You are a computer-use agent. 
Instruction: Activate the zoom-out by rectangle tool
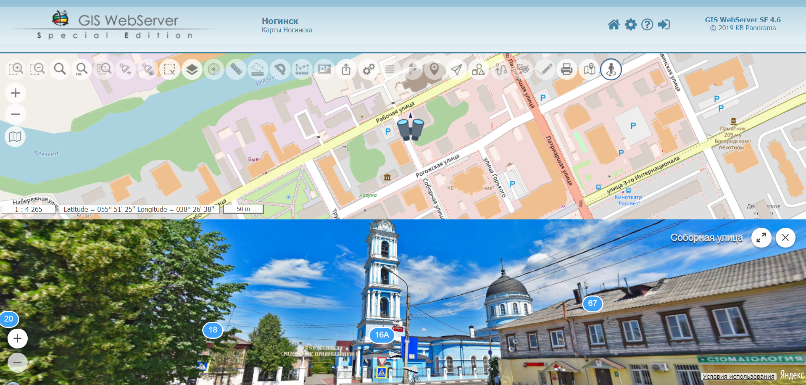(x=38, y=69)
